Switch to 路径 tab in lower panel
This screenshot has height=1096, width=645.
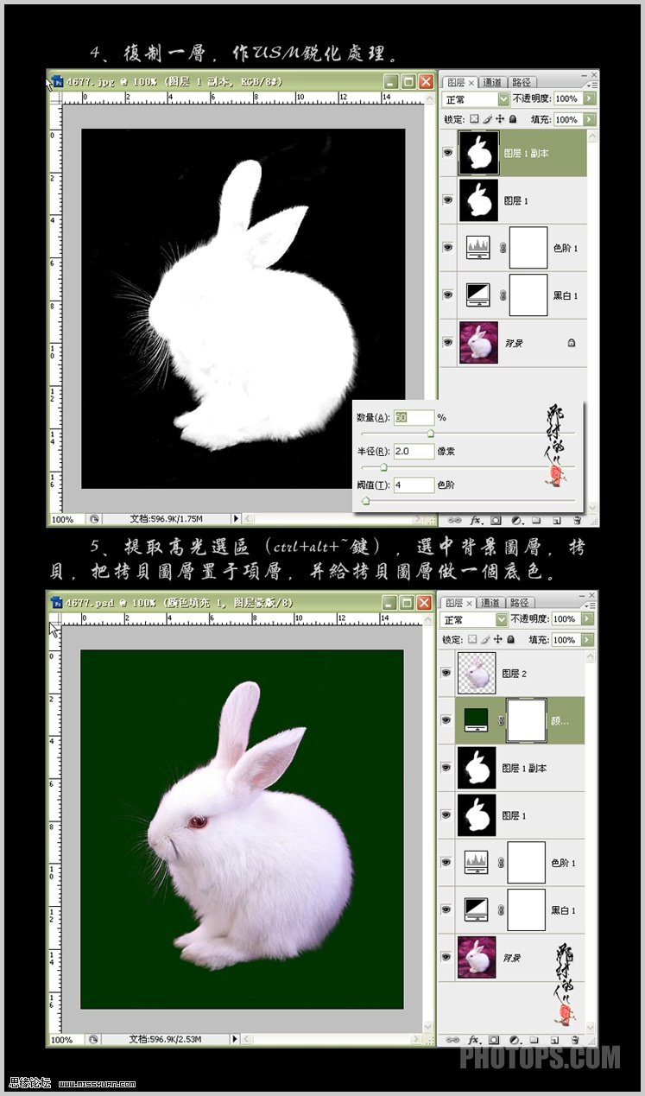click(x=522, y=603)
